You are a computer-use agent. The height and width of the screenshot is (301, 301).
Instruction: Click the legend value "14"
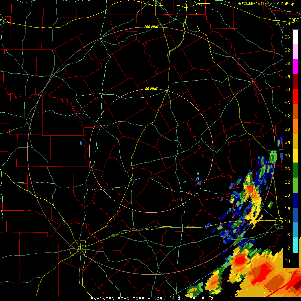(287, 208)
